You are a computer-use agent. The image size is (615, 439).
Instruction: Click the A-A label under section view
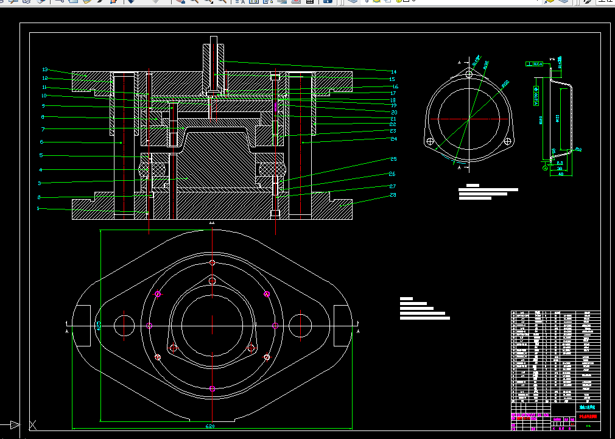pos(212,223)
